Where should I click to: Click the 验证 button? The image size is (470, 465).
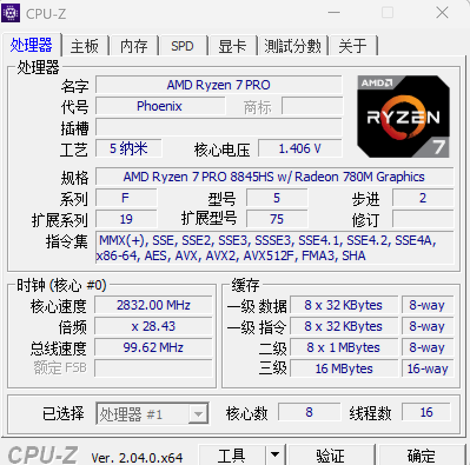(330, 455)
